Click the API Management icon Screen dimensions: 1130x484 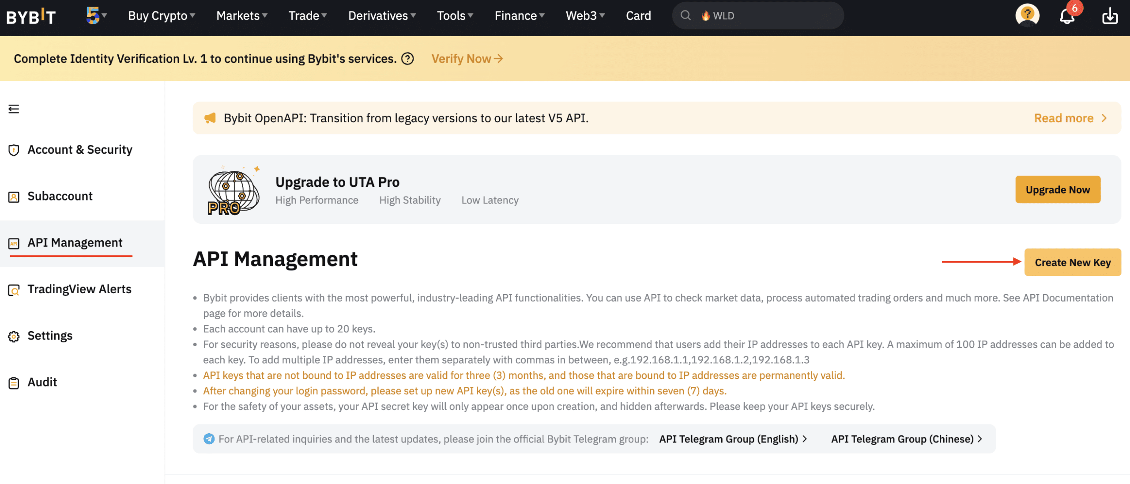14,243
